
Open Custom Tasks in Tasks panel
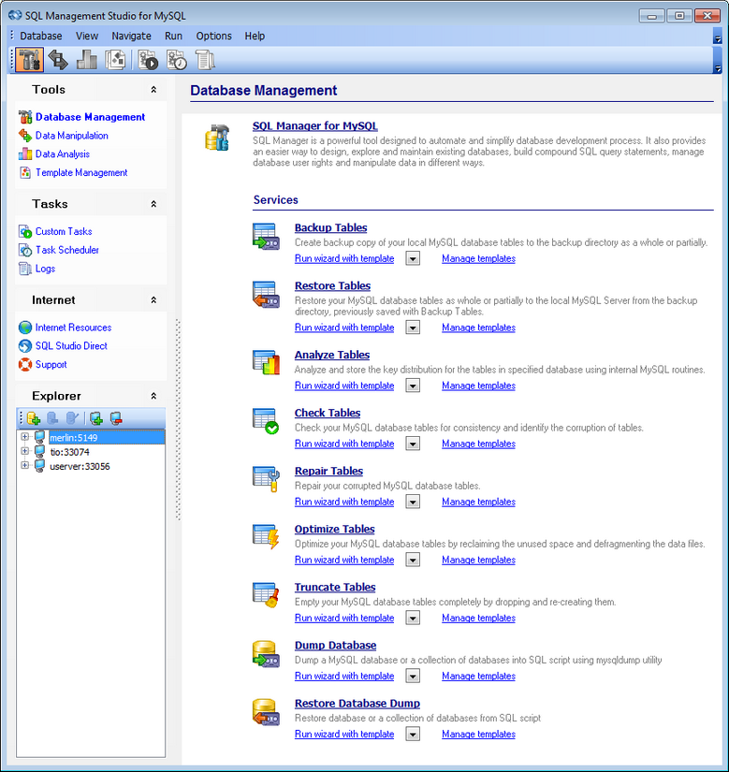[64, 231]
